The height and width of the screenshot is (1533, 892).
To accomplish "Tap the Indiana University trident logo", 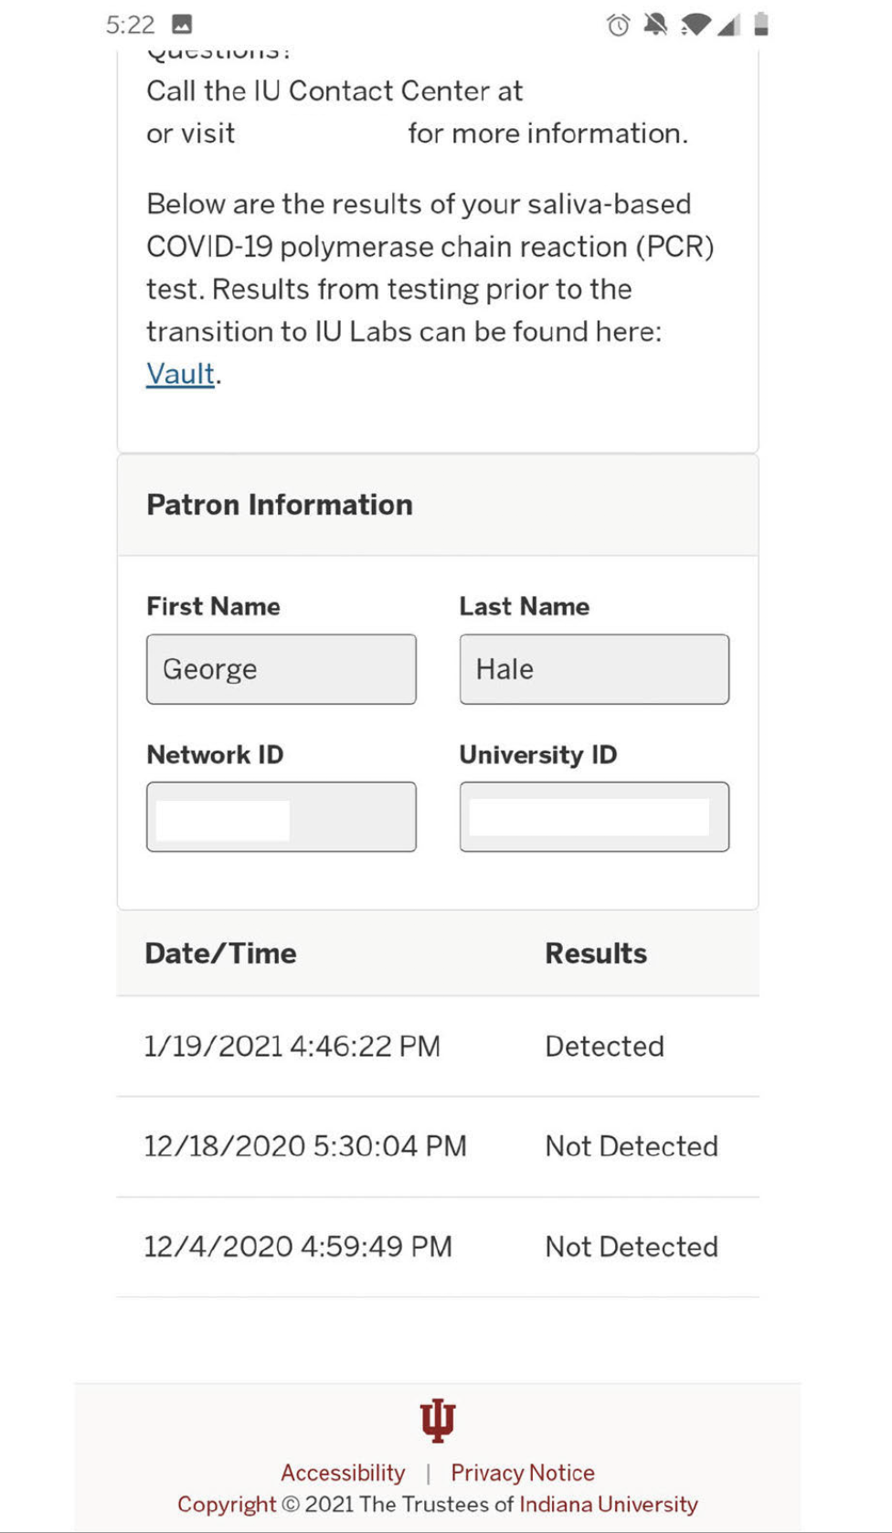I will coord(438,1420).
